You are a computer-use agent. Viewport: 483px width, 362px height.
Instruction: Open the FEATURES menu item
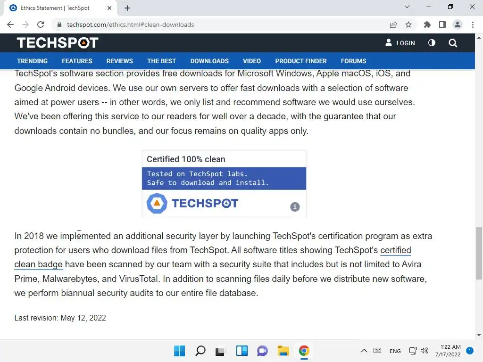(77, 61)
